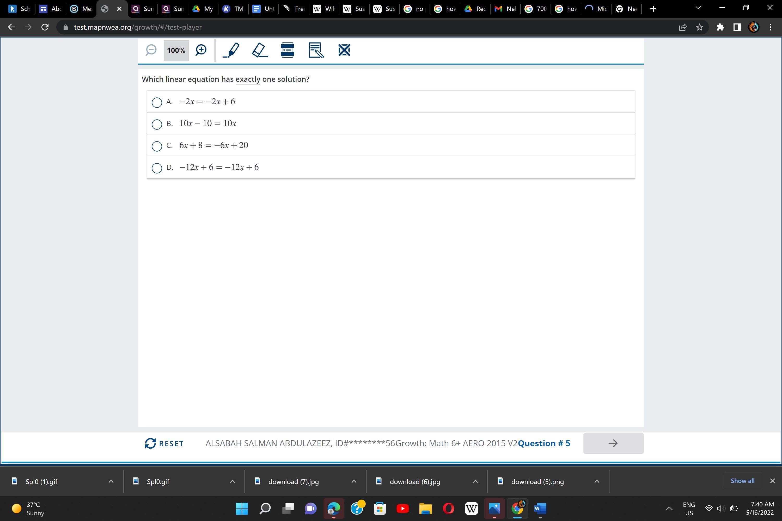Select the eraser tool
The image size is (782, 521).
260,50
